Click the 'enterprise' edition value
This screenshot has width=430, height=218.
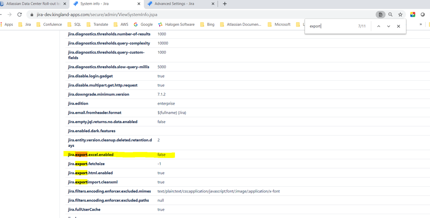166,103
